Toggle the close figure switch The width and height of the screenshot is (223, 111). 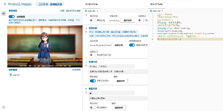point(93,20)
